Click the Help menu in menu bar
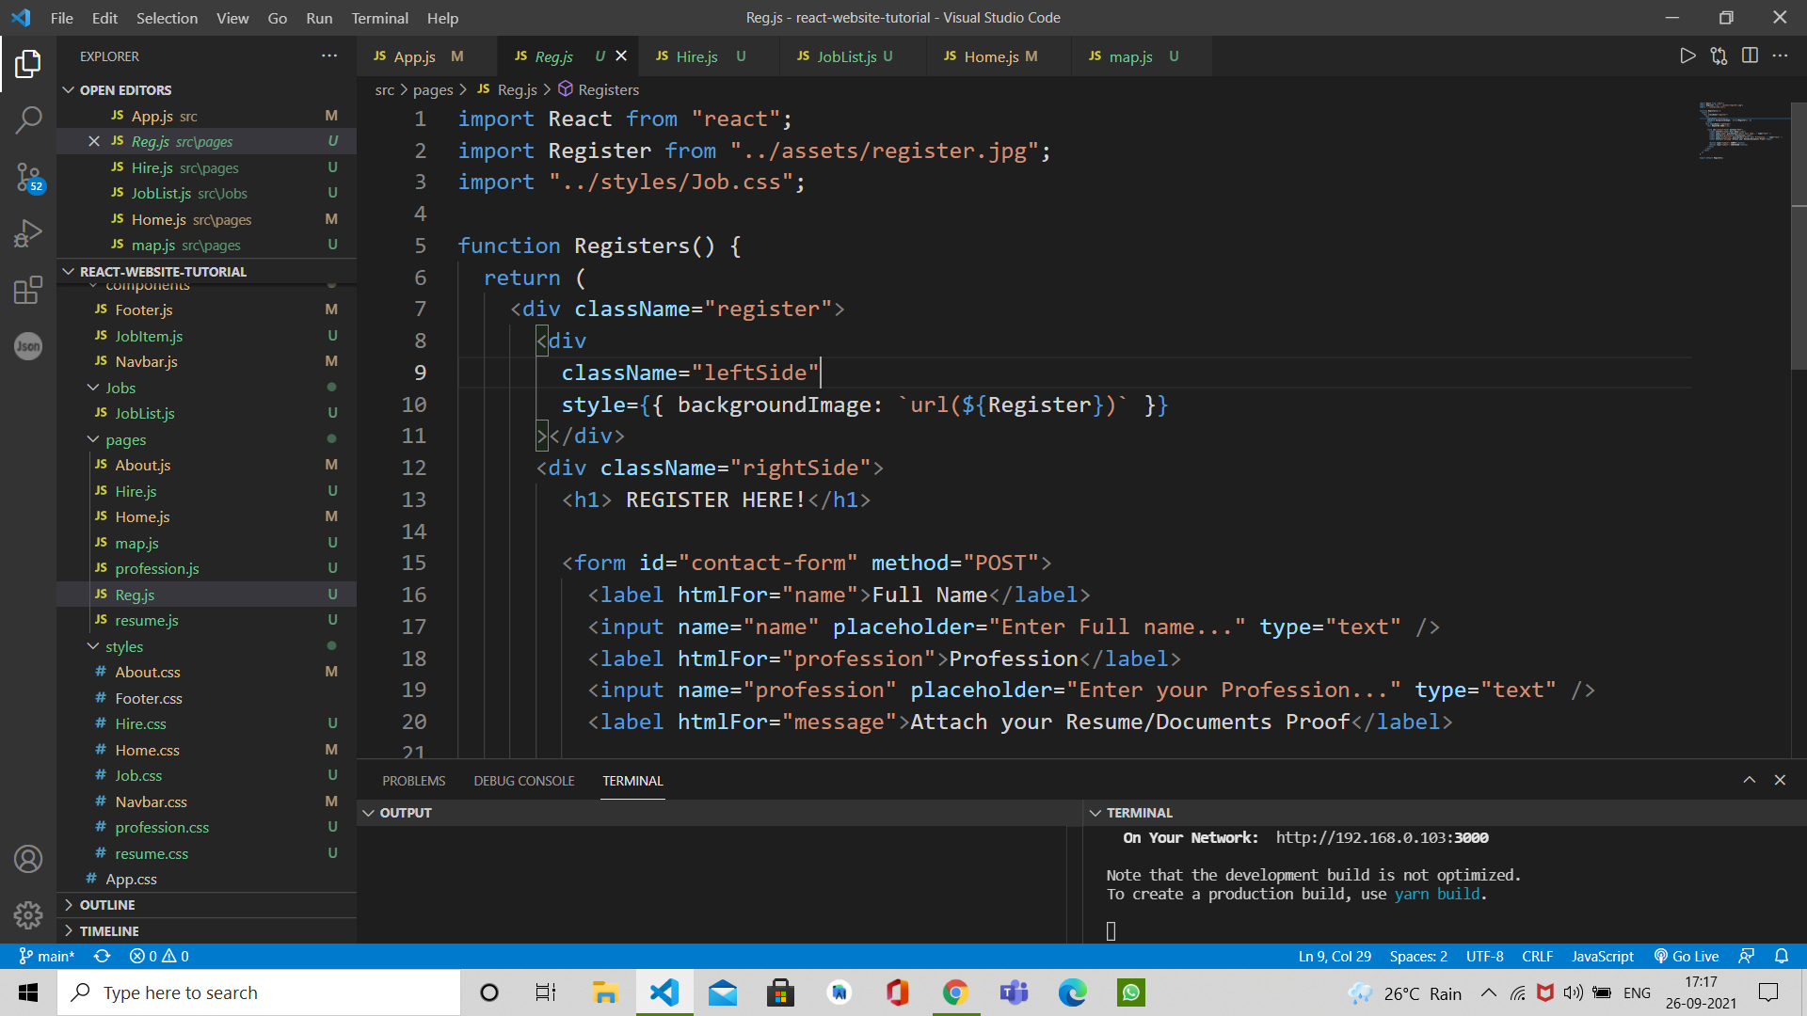This screenshot has height=1016, width=1807. (443, 16)
